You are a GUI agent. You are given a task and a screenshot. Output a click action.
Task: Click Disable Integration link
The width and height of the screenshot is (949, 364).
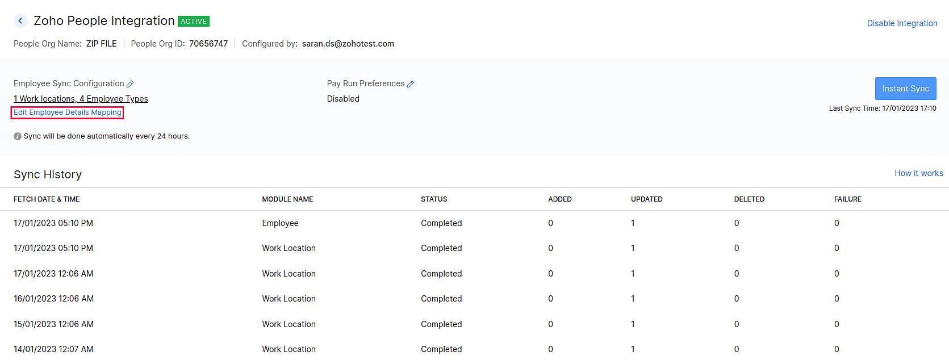point(902,23)
